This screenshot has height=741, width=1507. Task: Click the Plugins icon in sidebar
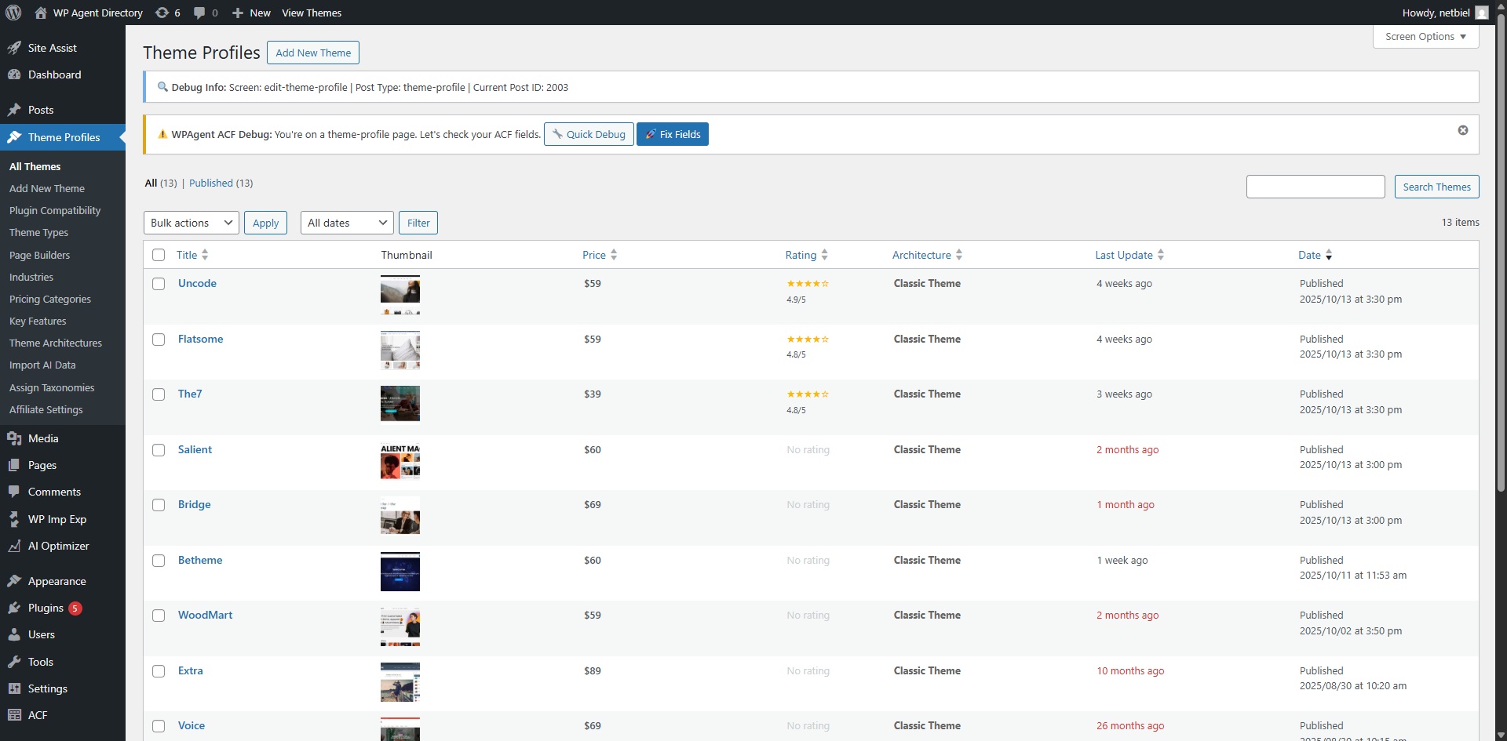coord(14,608)
